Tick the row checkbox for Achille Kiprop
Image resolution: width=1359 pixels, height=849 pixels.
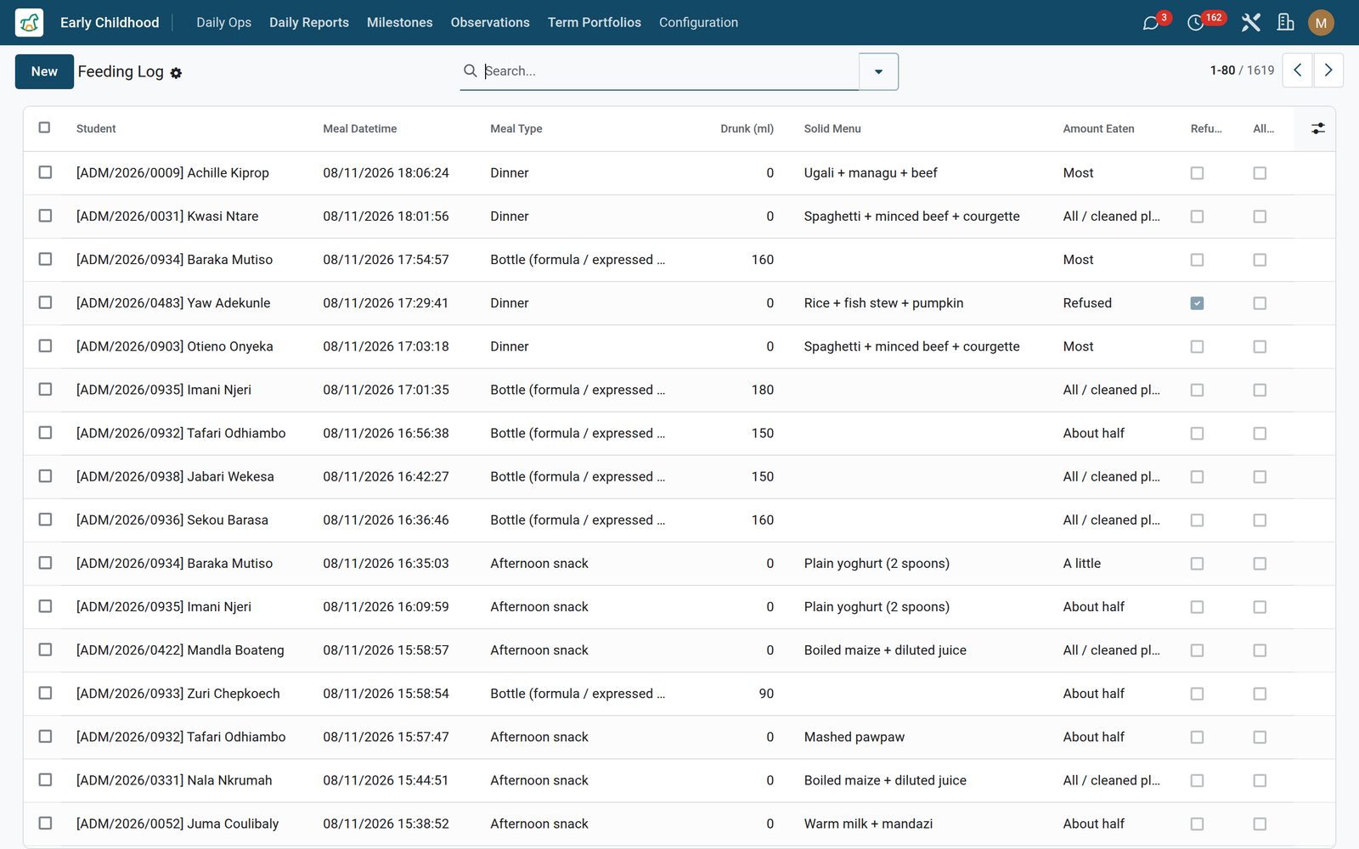[x=45, y=172]
